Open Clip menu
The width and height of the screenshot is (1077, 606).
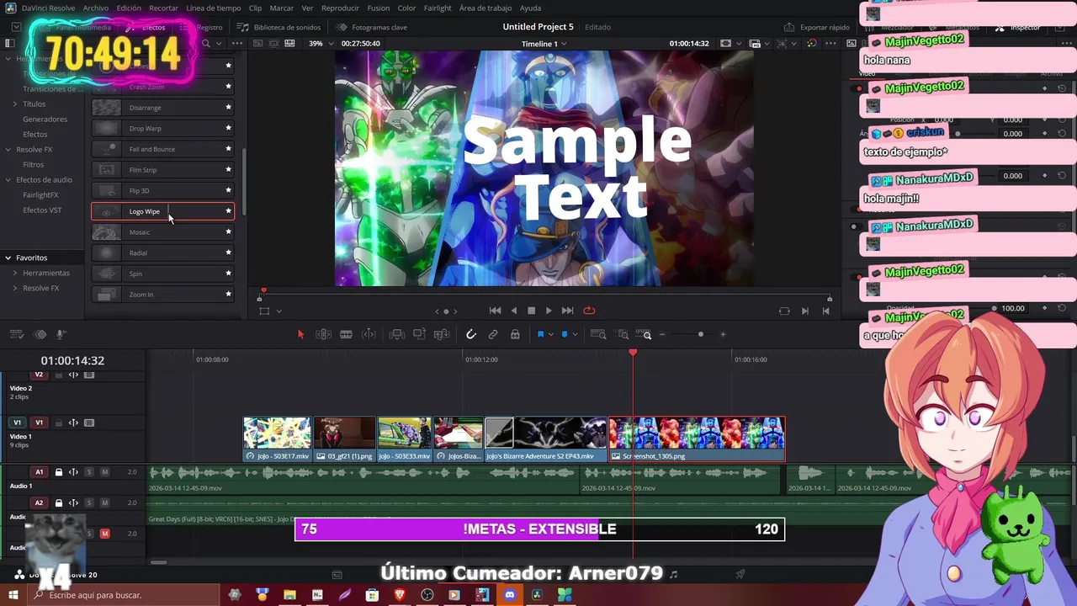[255, 8]
